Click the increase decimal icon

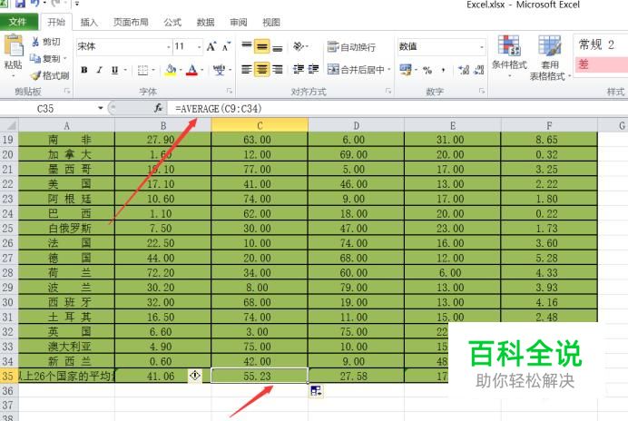(464, 71)
